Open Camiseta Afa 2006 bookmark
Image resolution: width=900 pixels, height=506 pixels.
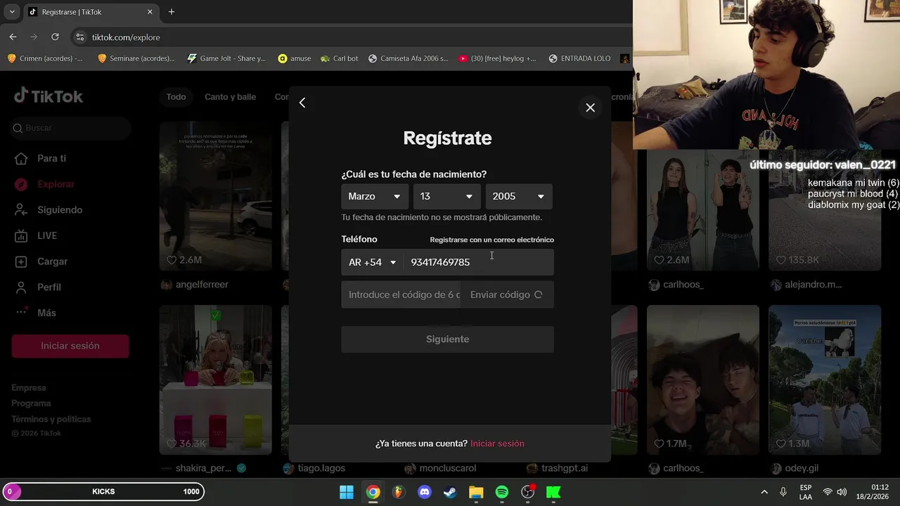(x=409, y=58)
